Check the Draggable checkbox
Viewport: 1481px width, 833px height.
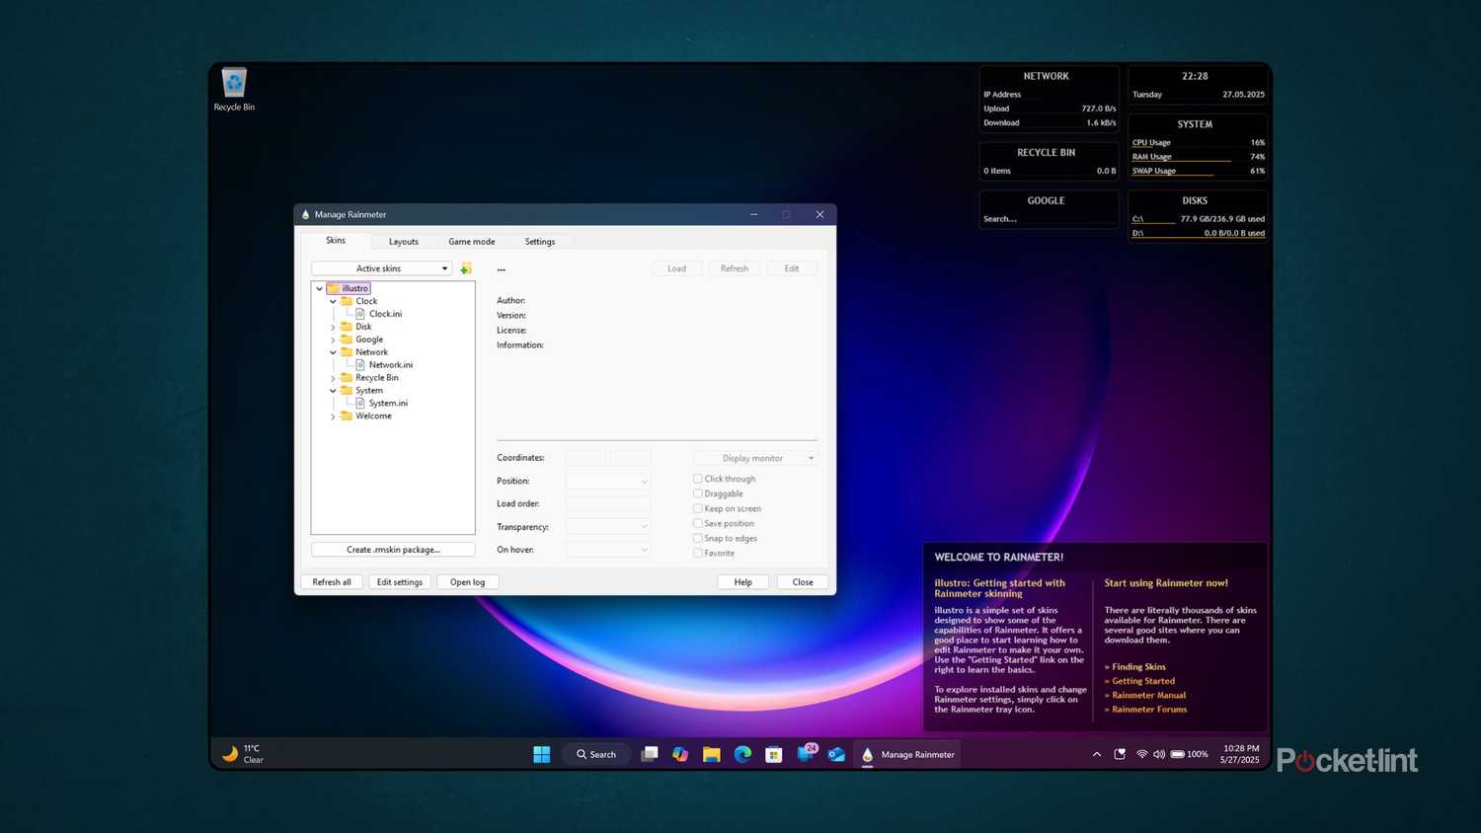coord(698,493)
